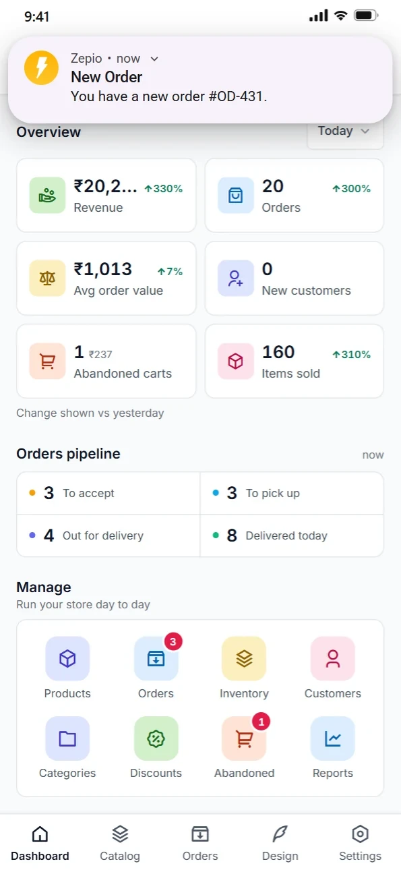401x870 pixels.
Task: Open the Abandoned cart icon in Manage
Action: [244, 738]
